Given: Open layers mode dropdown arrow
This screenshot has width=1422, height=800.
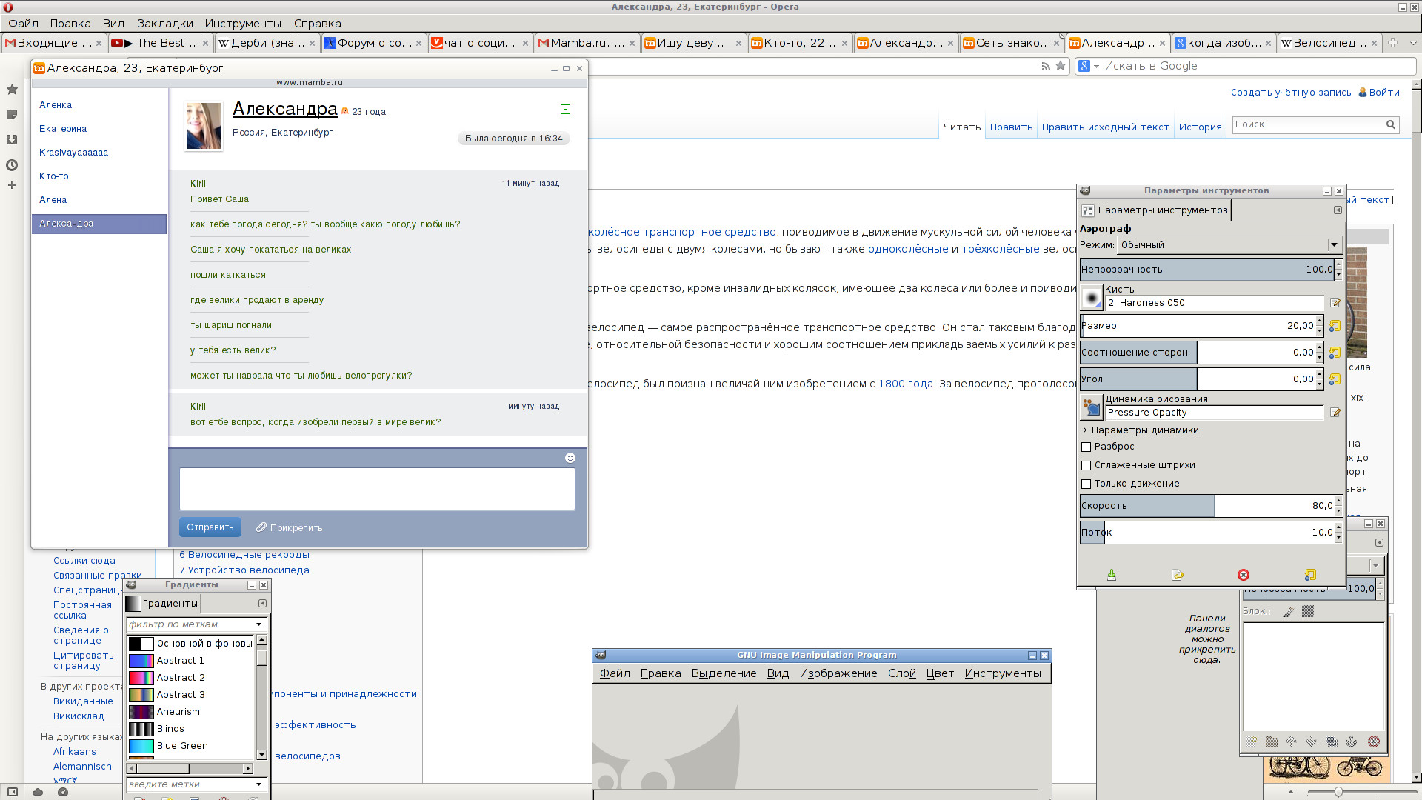Looking at the screenshot, I should 1375,566.
